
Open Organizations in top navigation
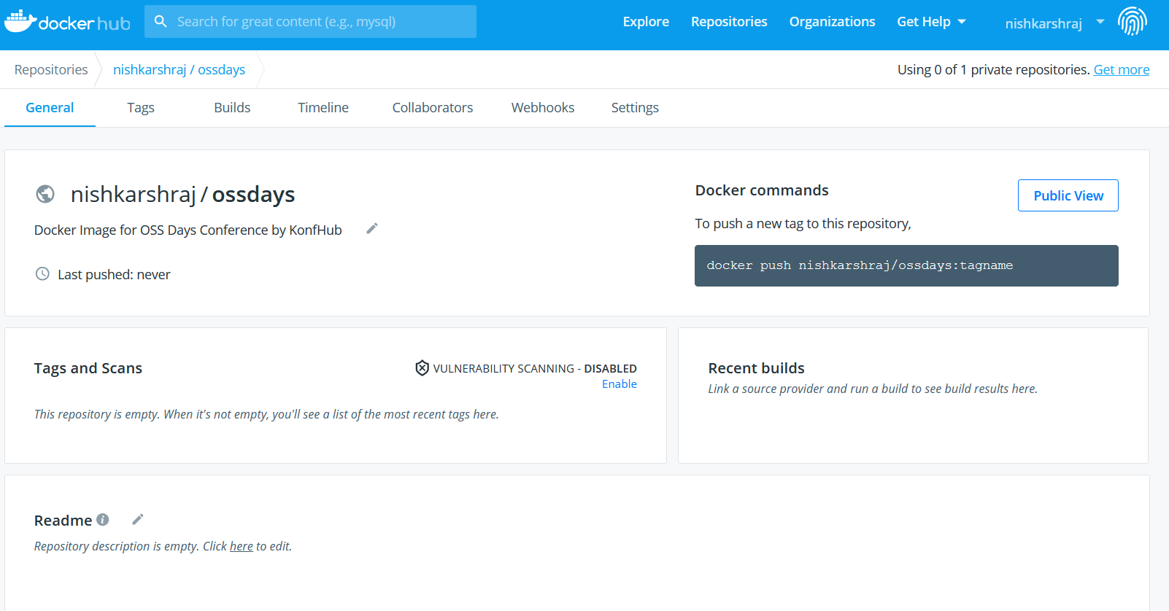[832, 22]
